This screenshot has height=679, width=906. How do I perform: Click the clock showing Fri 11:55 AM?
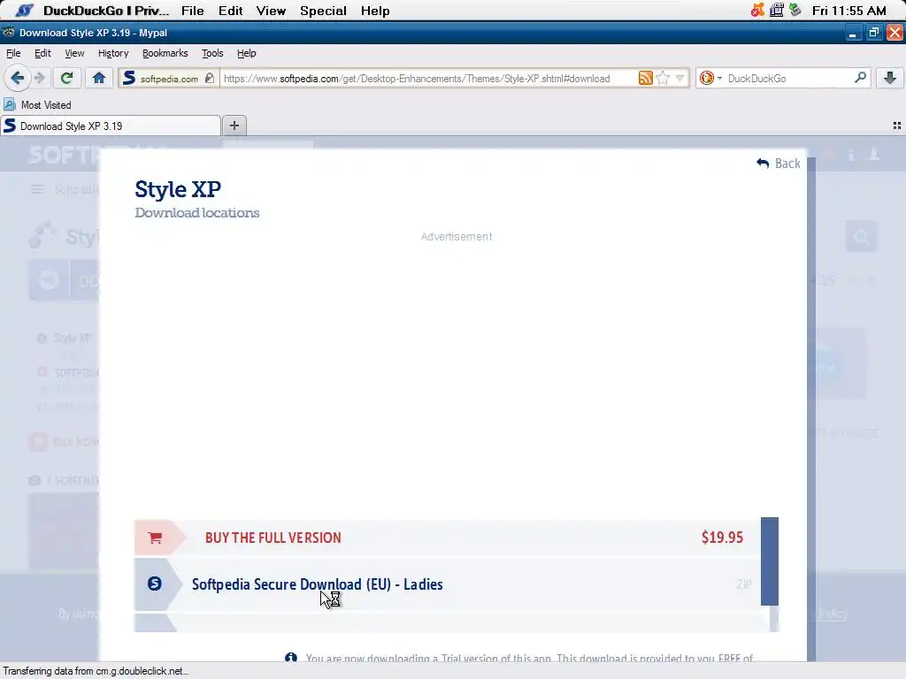point(848,11)
